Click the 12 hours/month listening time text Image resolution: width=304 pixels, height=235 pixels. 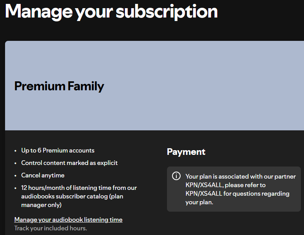79,188
